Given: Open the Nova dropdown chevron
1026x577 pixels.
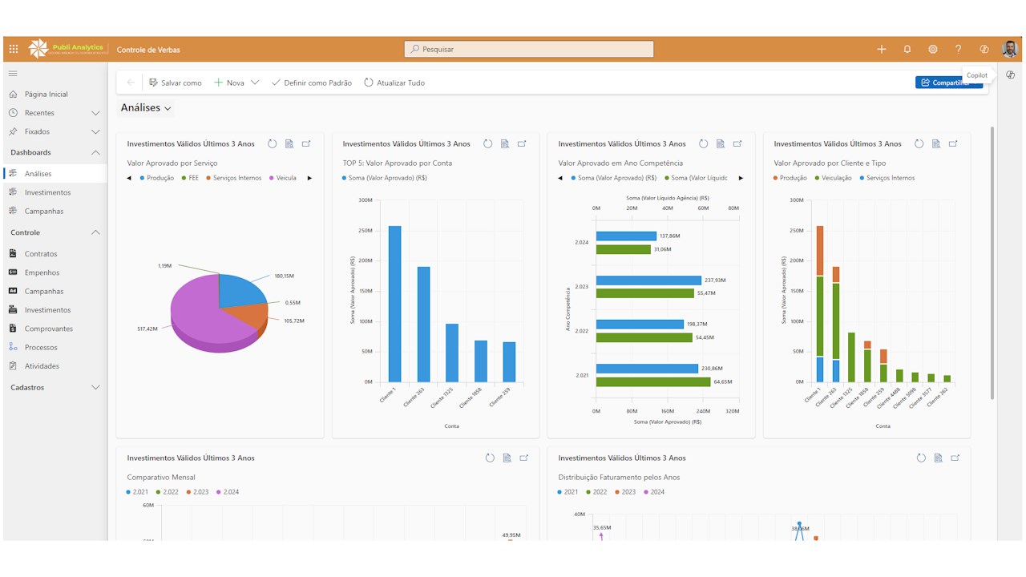Looking at the screenshot, I should 255,83.
